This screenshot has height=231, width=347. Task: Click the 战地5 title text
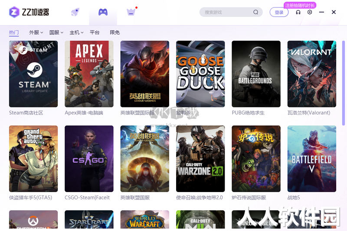pos(294,198)
